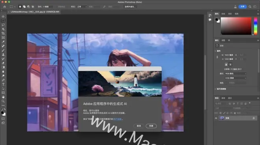Select the Eyedropper tool

(3, 42)
